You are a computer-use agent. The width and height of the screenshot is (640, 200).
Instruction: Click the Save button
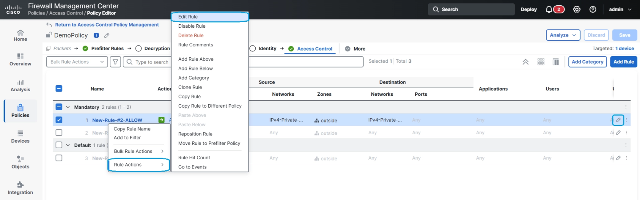pos(624,35)
